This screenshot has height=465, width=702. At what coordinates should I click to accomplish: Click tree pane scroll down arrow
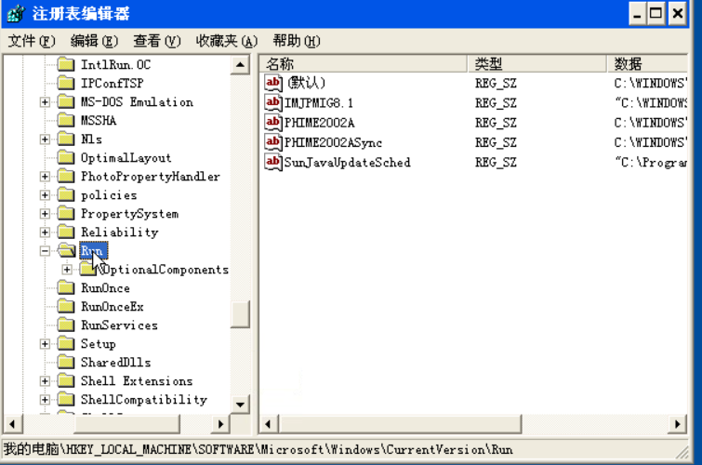(x=241, y=405)
